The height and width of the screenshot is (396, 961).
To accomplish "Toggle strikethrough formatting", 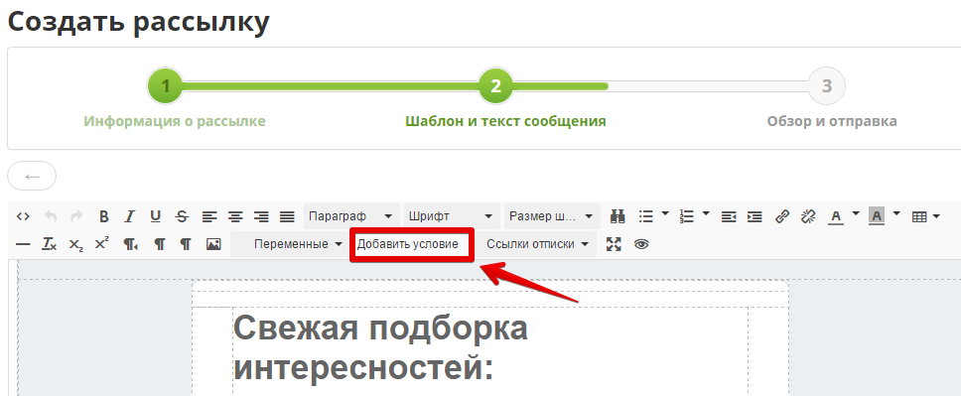I will click(x=182, y=216).
